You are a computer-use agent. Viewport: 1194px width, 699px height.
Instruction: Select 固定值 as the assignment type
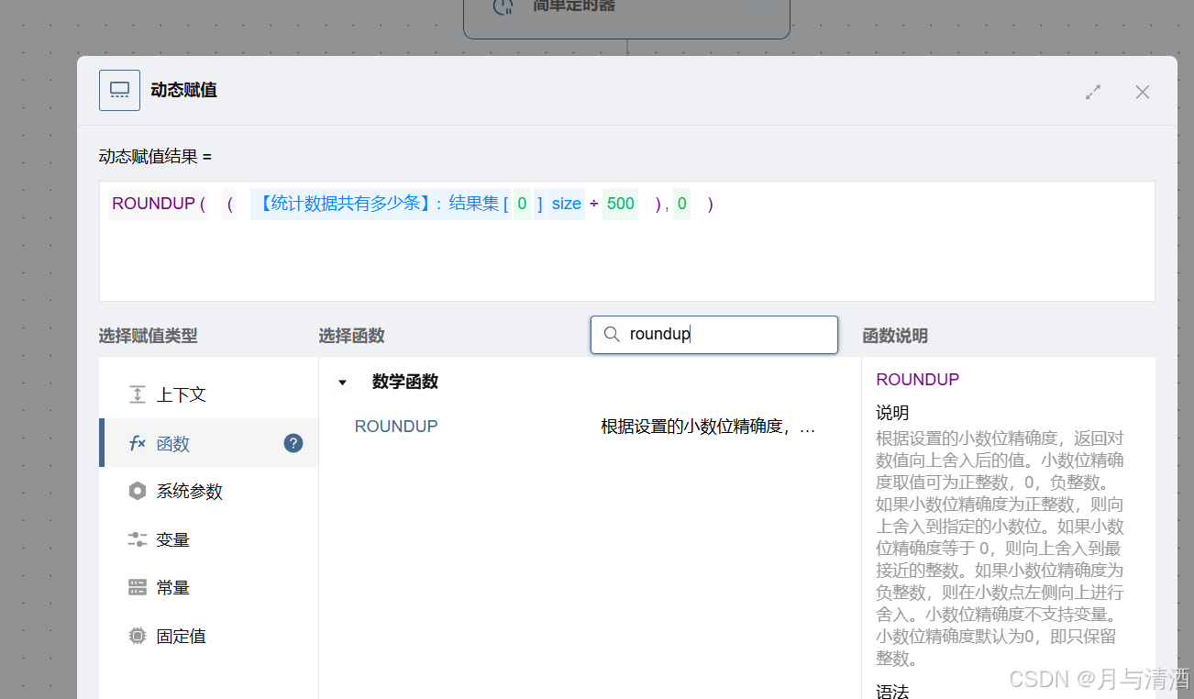(209, 636)
